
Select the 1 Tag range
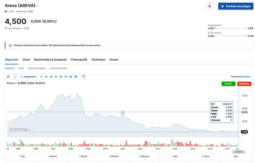click(22, 157)
